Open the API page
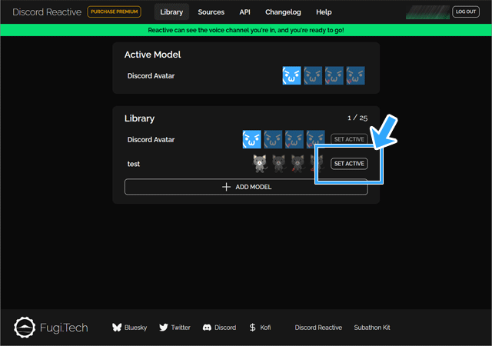Viewport: 492px width, 346px height. [x=244, y=12]
